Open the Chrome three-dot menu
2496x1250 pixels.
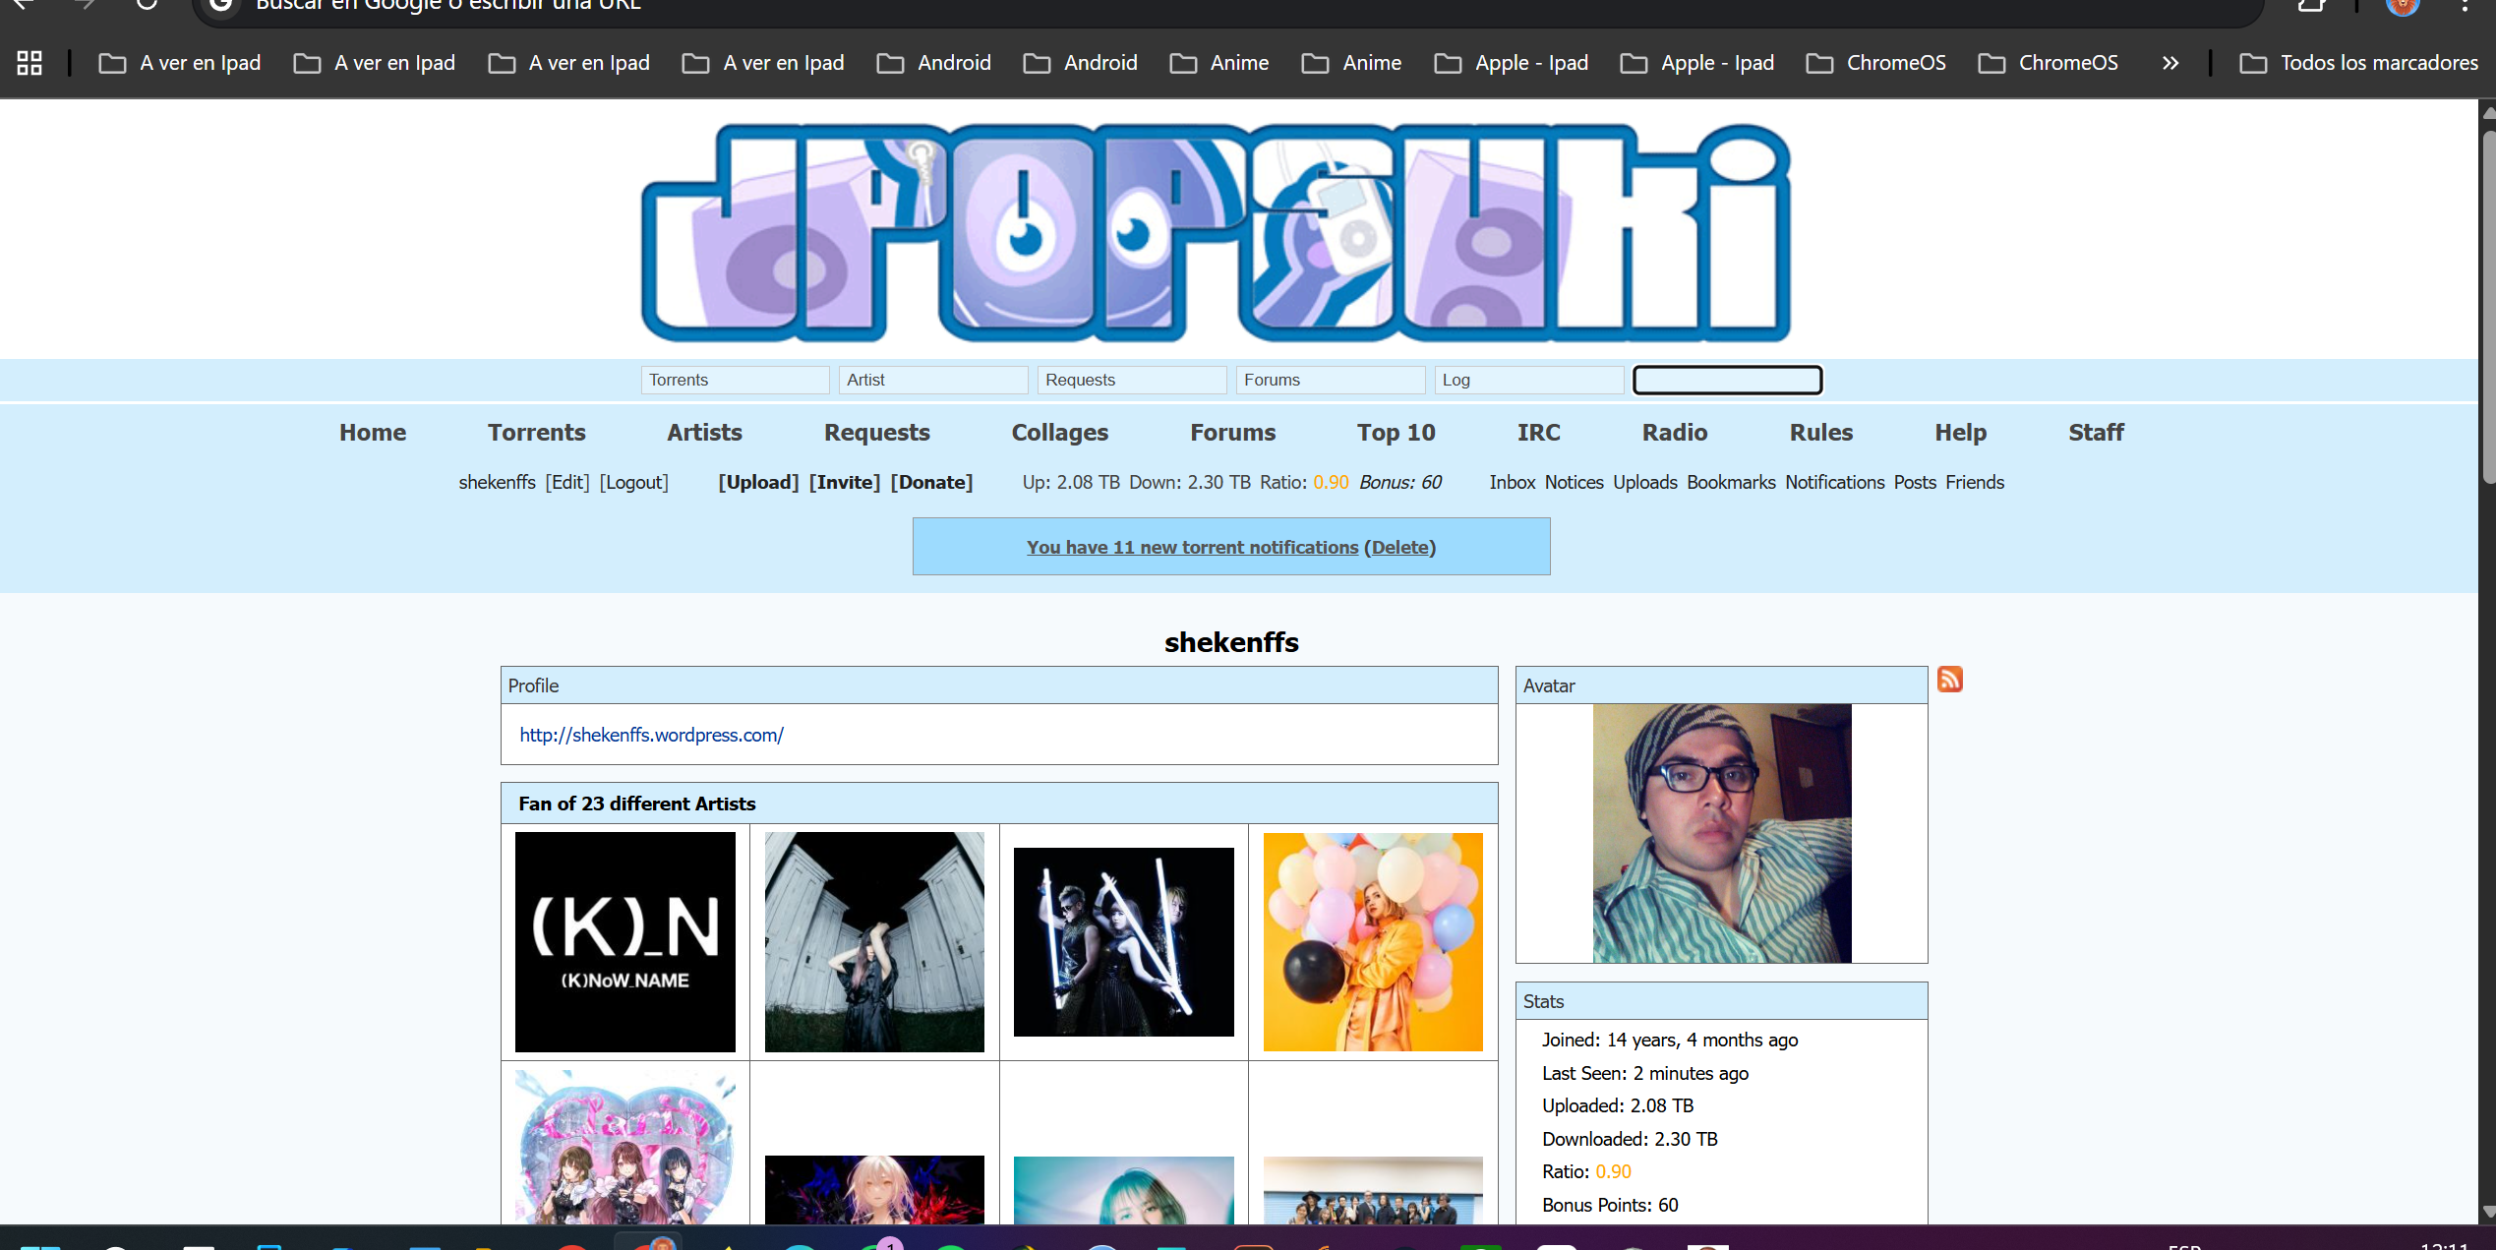(2465, 6)
